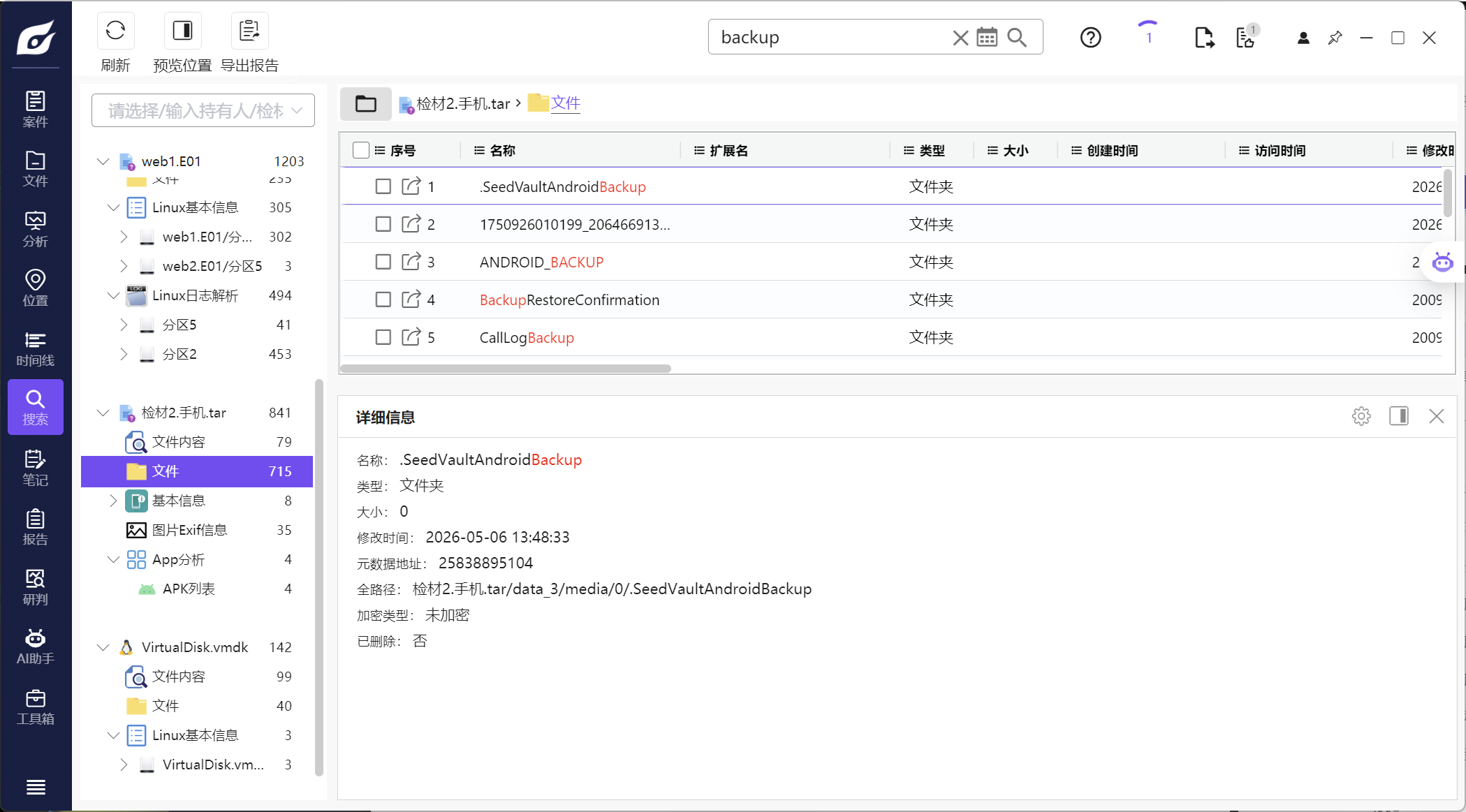Open the calendar date filter in search
1466x812 pixels.
(987, 38)
